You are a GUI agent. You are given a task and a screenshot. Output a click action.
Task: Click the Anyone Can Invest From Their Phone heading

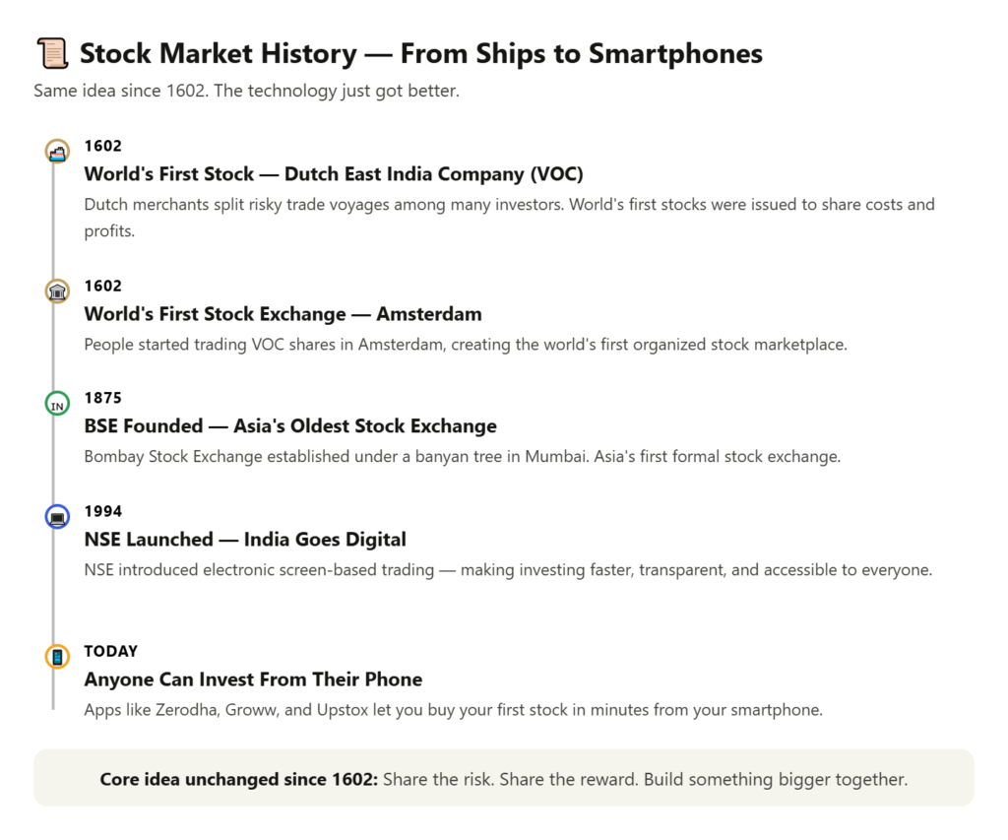pos(252,678)
